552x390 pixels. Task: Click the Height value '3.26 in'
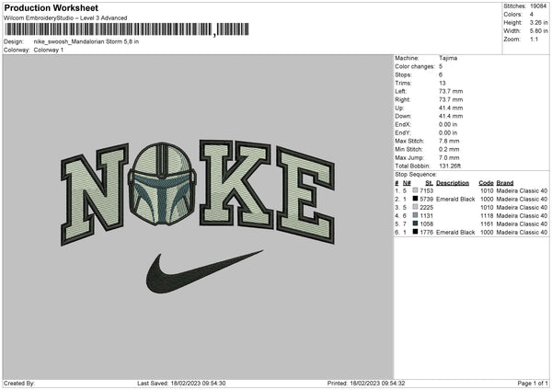(538, 22)
